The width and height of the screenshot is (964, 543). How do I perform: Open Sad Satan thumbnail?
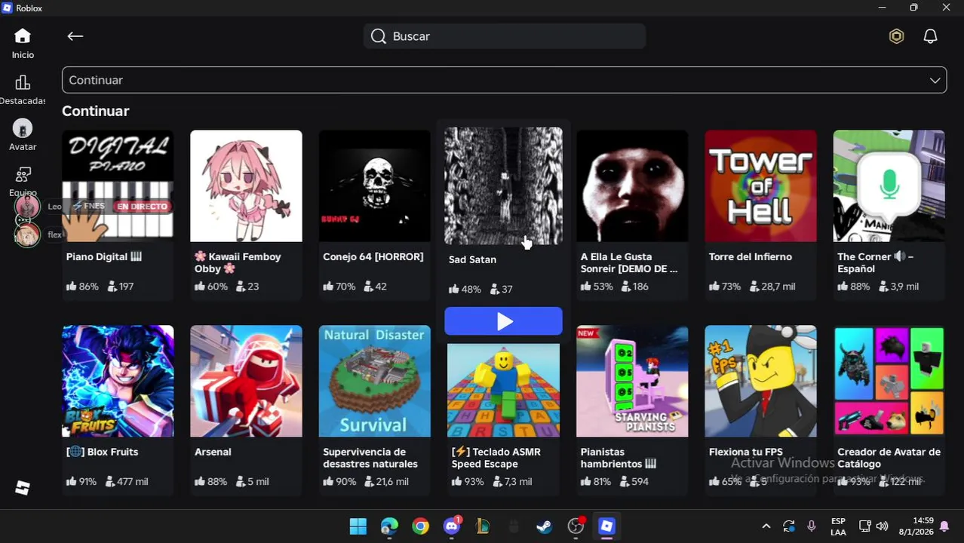[503, 186]
